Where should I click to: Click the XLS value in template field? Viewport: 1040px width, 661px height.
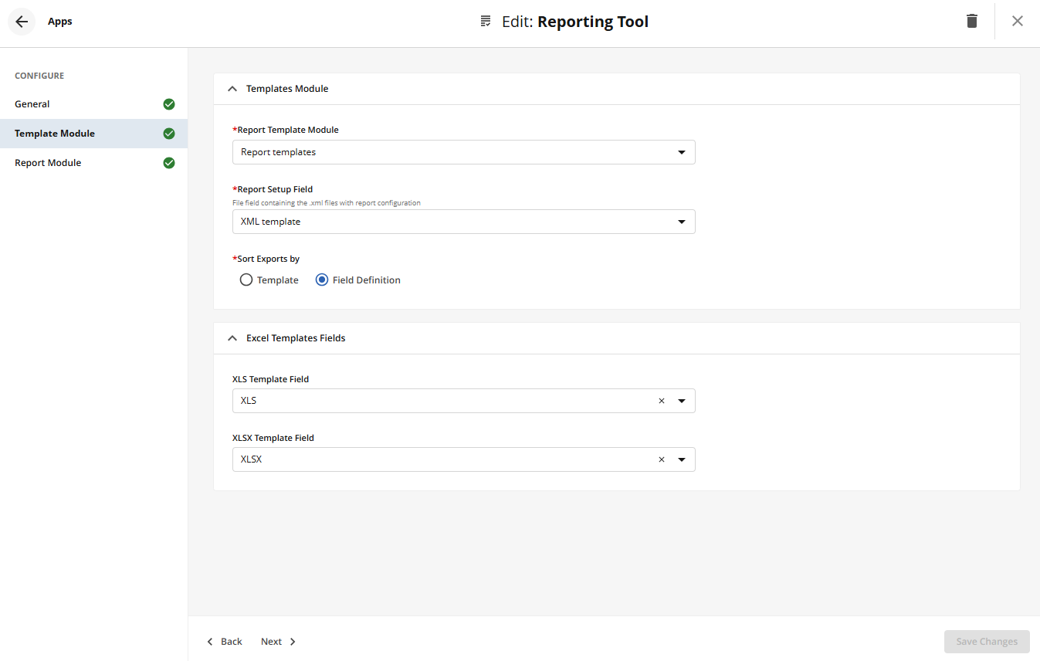point(249,401)
